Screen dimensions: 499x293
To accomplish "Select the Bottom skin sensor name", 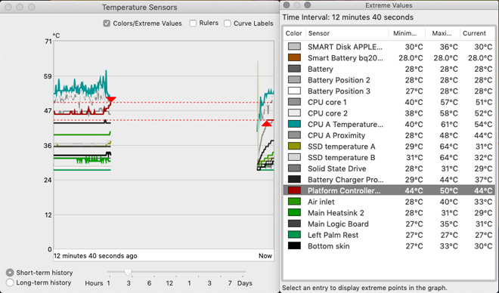I will 328,246.
